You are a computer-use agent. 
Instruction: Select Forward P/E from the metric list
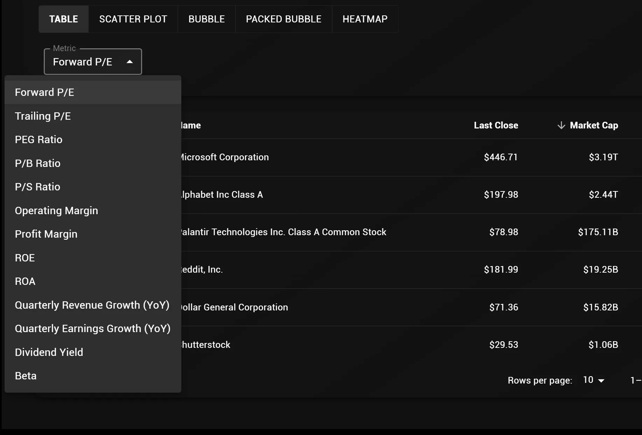[x=93, y=92]
